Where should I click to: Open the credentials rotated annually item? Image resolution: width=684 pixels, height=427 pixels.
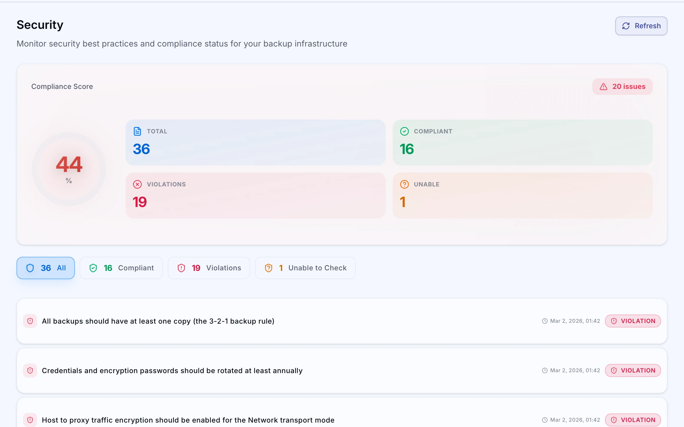click(342, 370)
